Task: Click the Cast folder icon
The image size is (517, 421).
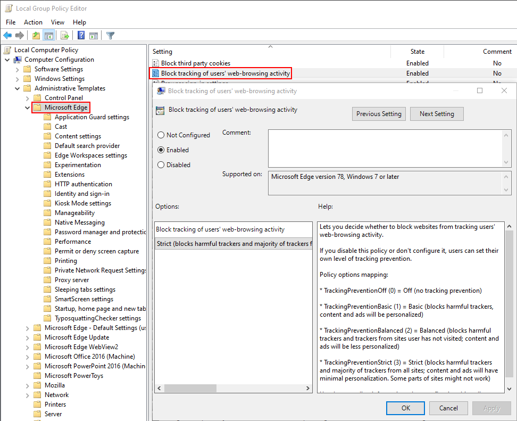Action: pos(47,126)
